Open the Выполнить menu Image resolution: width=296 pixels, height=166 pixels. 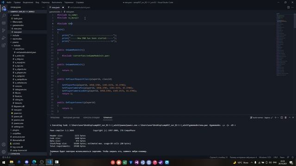(x=56, y=2)
